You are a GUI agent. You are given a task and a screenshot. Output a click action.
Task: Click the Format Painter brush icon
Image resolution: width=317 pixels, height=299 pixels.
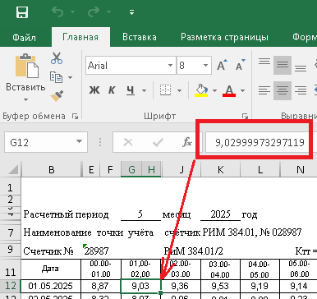57,96
